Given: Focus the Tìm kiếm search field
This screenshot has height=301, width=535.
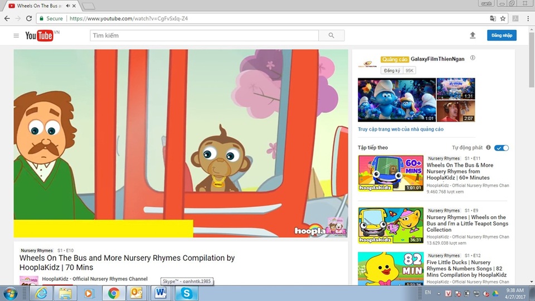Looking at the screenshot, I should [x=204, y=36].
